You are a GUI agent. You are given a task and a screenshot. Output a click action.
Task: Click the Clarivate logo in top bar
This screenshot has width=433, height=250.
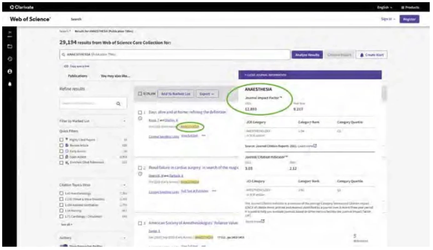(22, 7)
